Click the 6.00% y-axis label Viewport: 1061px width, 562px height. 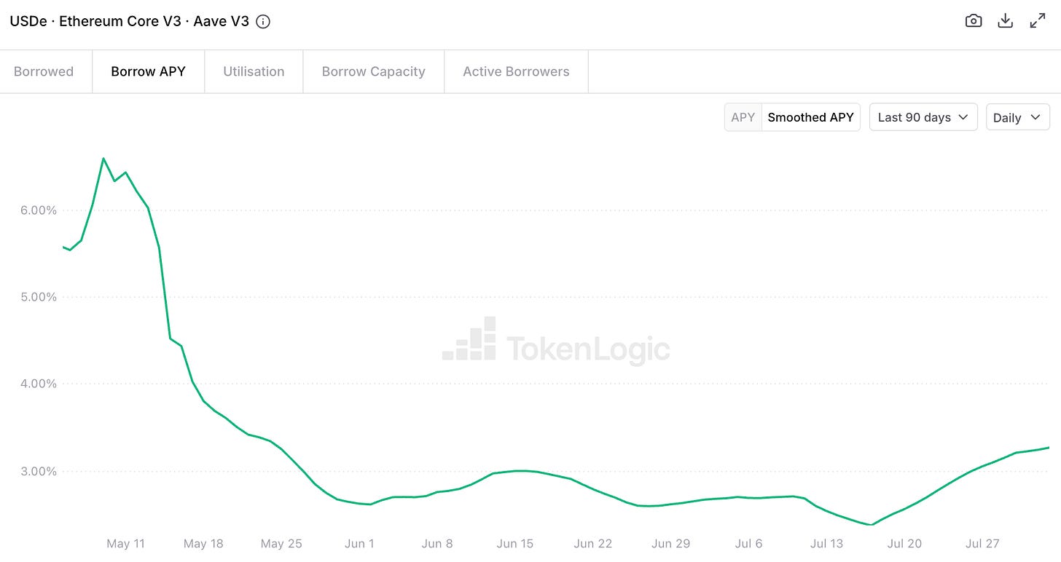38,210
